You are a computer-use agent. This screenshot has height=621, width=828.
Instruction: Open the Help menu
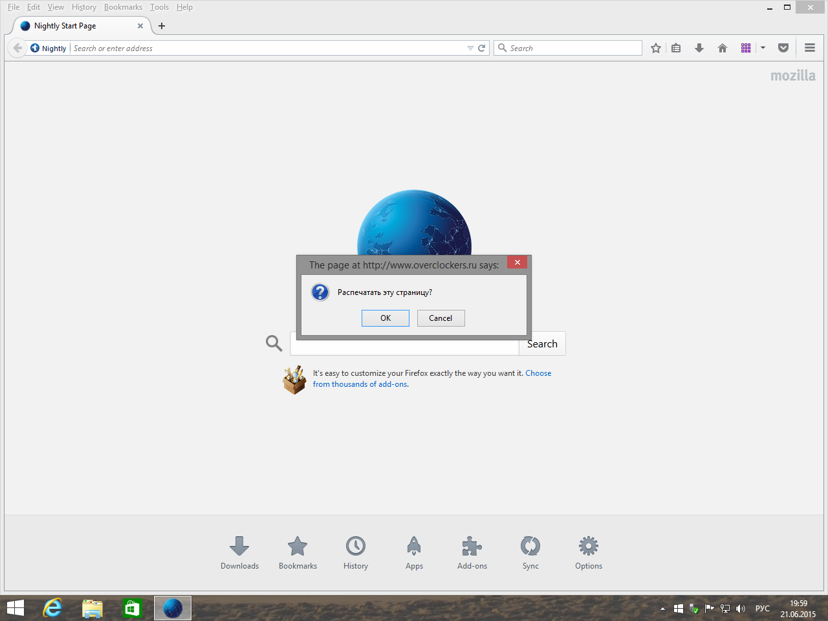(x=184, y=7)
